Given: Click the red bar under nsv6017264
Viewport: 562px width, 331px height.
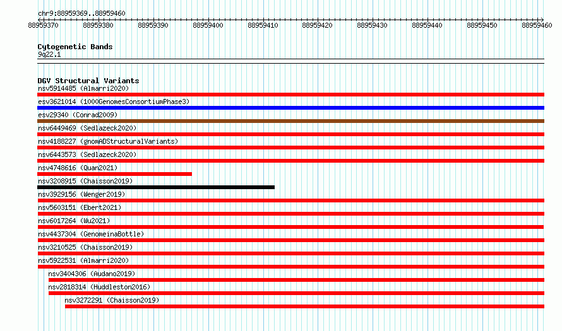Looking at the screenshot, I should 290,227.
